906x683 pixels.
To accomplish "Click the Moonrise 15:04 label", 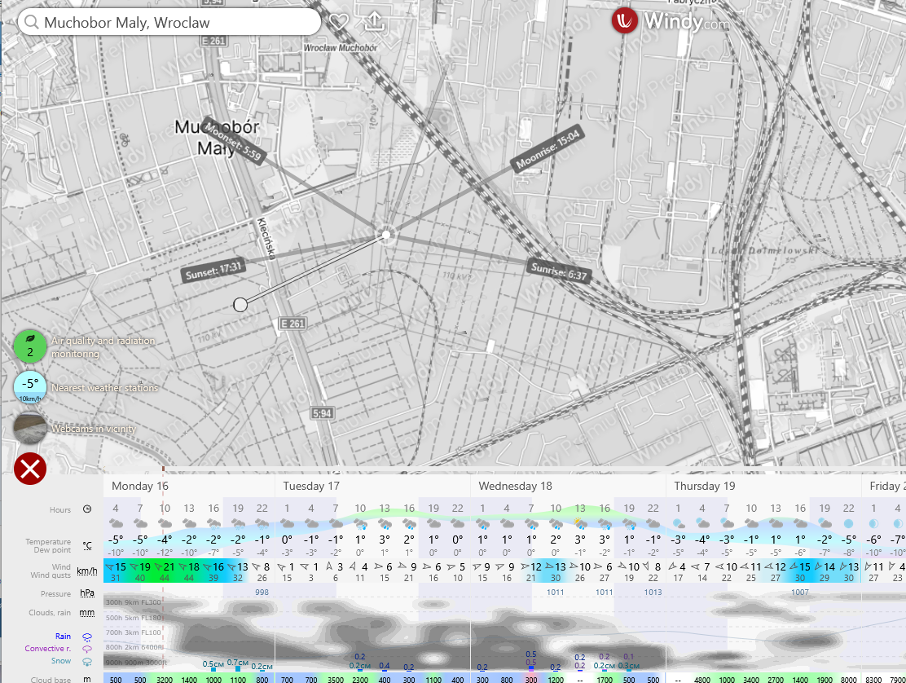I will click(x=548, y=150).
